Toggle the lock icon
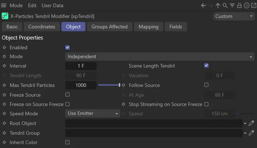 [239, 5]
